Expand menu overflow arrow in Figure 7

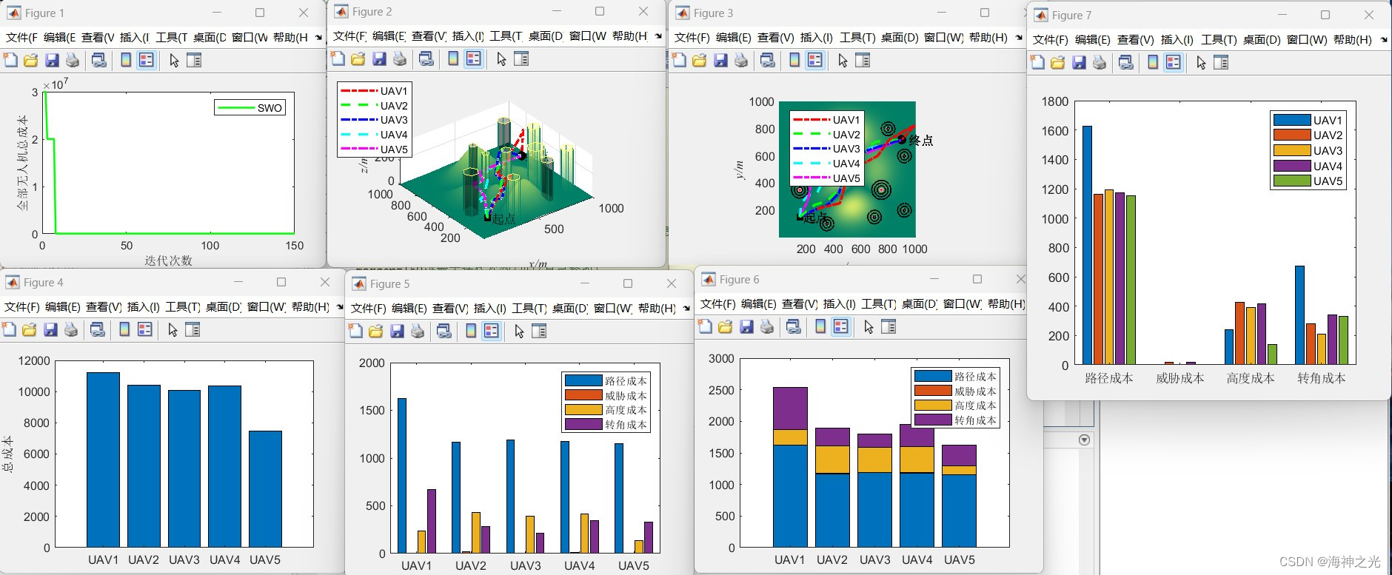point(1383,39)
